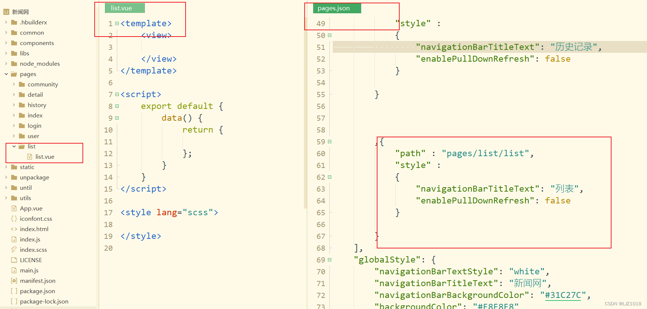Collapse the list folder arrow
This screenshot has width=647, height=309.
pyautogui.click(x=14, y=146)
